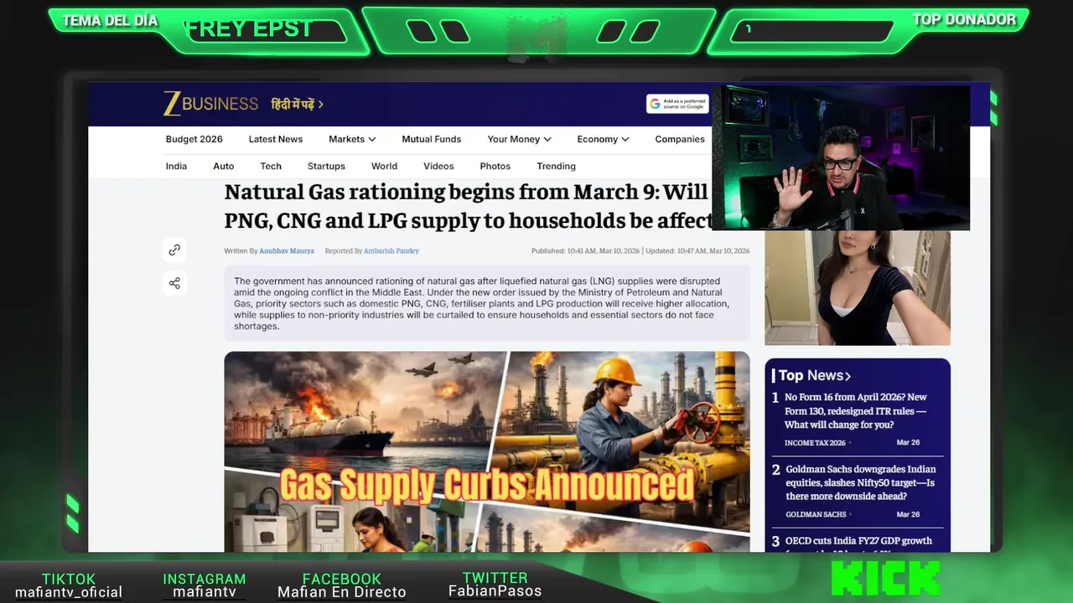The height and width of the screenshot is (603, 1073).
Task: Click the 'Gas Supply Curbs Announced' article image
Action: point(487,451)
